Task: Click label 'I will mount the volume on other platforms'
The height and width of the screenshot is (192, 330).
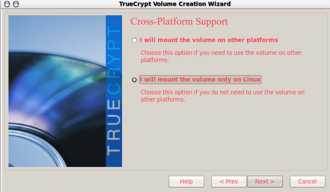Action: click(209, 40)
